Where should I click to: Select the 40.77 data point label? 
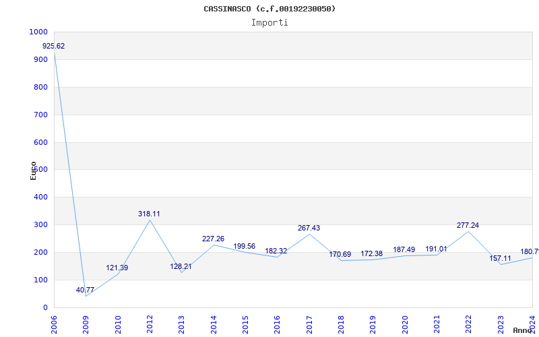coord(86,290)
